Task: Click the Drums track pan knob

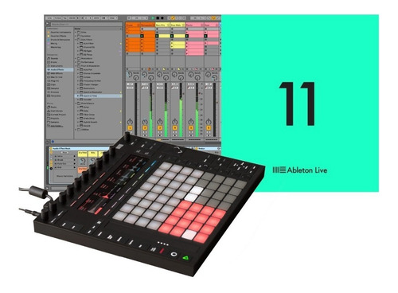Action: pos(130,122)
